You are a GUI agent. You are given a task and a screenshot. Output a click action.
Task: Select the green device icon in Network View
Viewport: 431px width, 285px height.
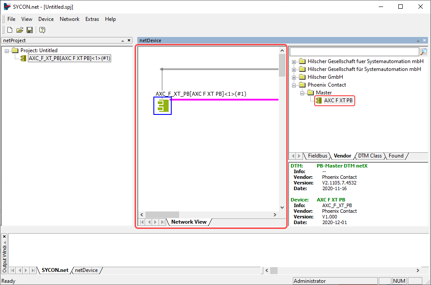tap(163, 106)
